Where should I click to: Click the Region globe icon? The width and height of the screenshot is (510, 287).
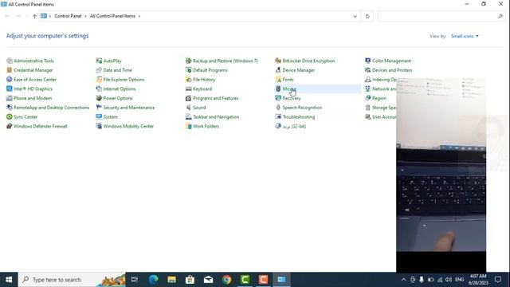tap(368, 98)
